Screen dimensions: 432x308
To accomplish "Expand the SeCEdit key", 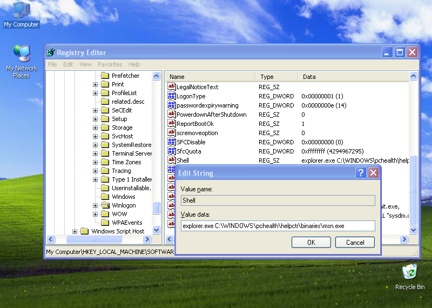I will pos(95,110).
